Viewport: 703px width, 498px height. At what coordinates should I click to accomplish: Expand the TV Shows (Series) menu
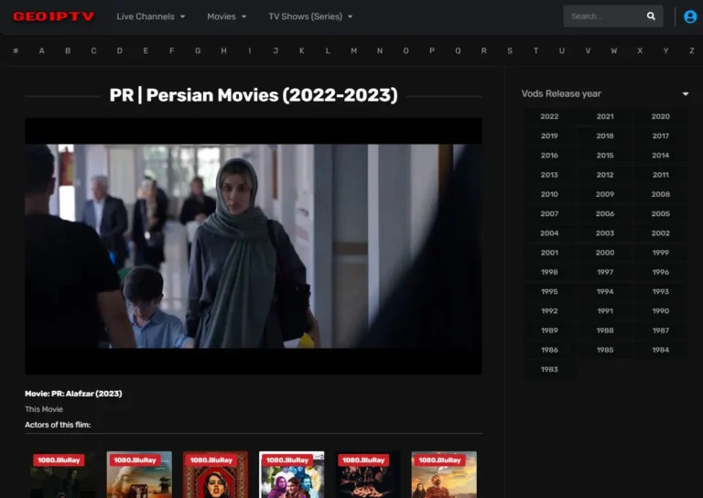coord(310,16)
